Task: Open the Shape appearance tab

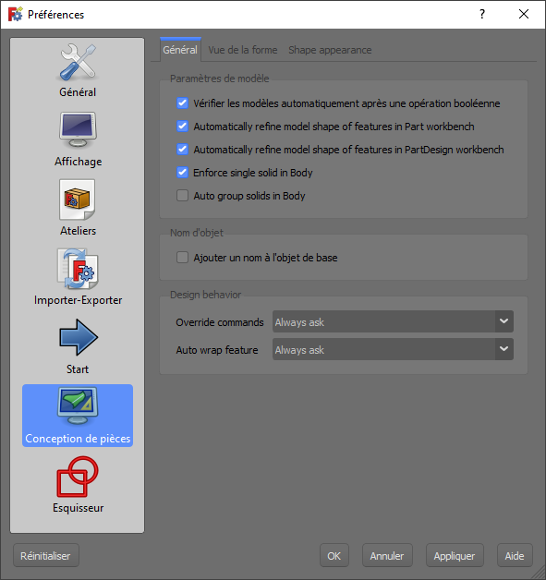Action: pyautogui.click(x=330, y=50)
